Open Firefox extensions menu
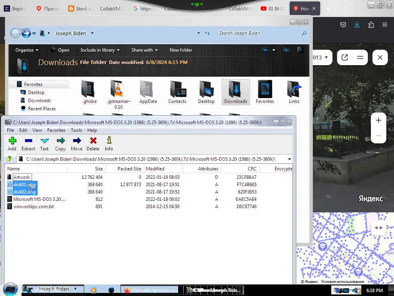The height and width of the screenshot is (296, 394). [371, 25]
